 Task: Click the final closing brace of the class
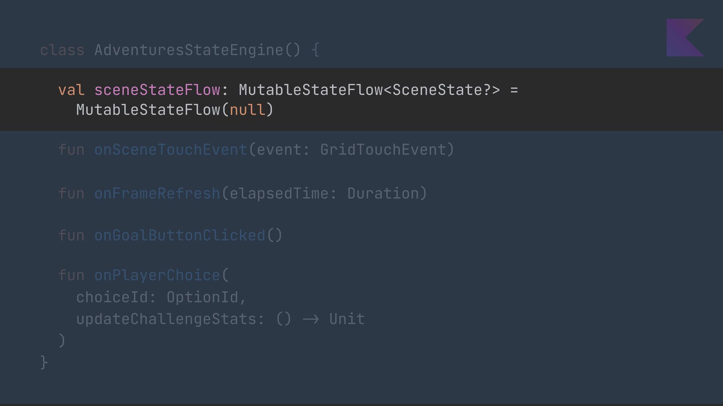(44, 362)
